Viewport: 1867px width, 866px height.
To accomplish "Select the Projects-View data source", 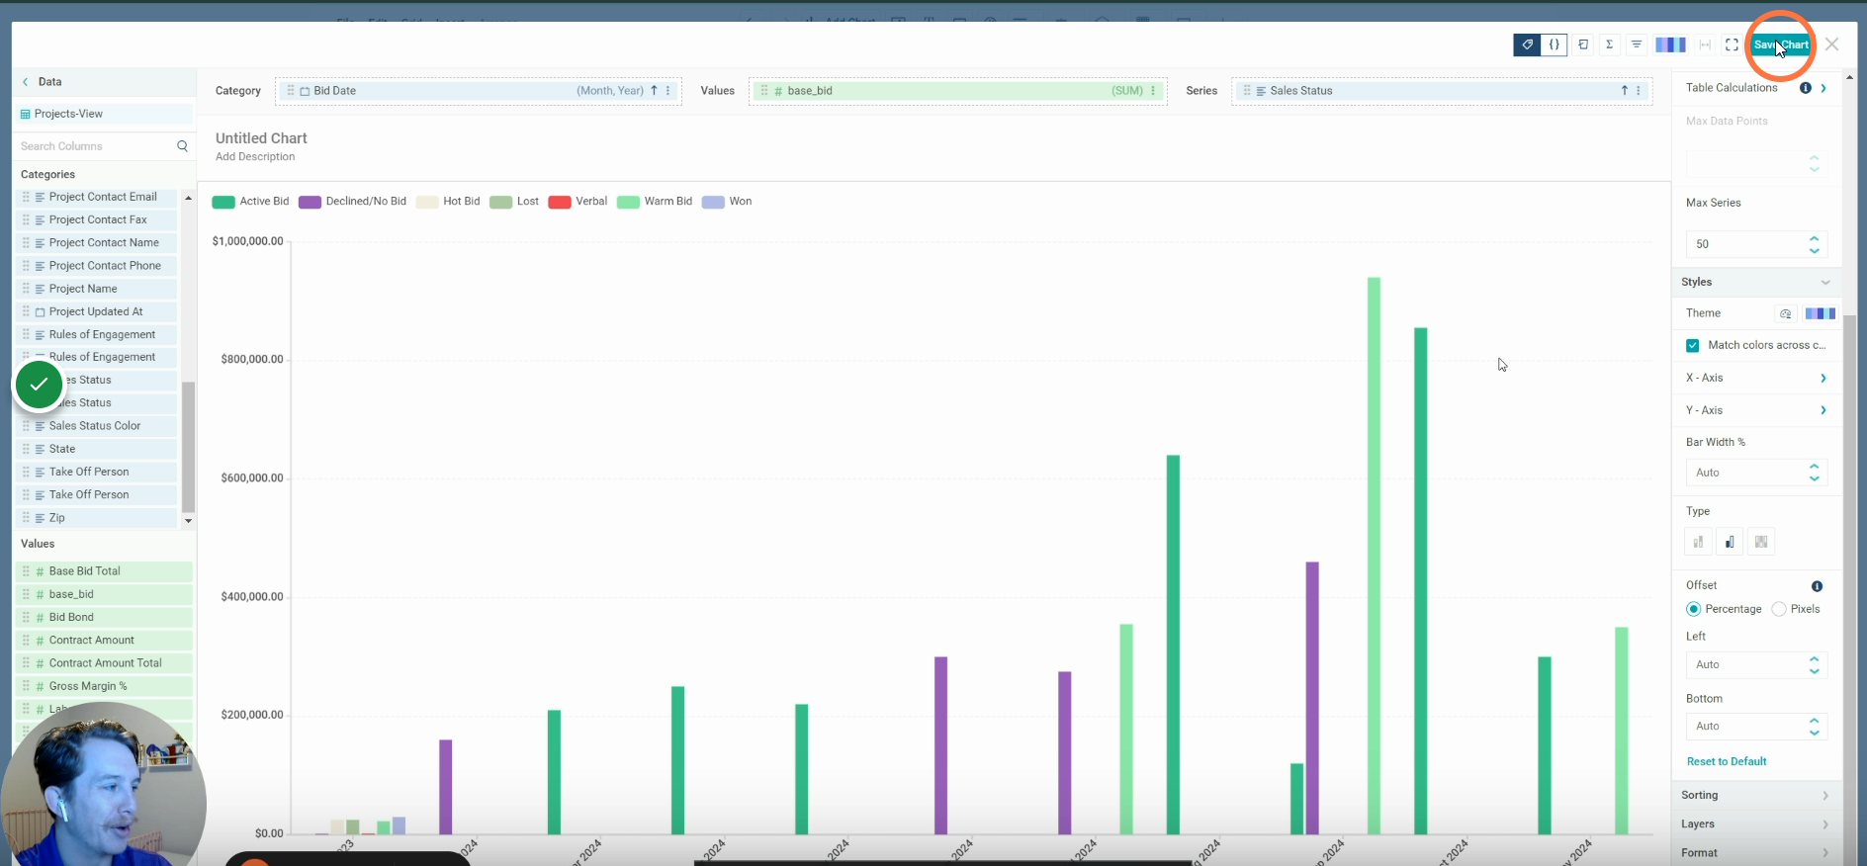I will (x=104, y=115).
